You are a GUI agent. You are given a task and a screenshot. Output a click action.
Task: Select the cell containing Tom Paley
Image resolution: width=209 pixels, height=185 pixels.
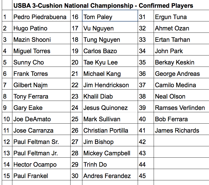[x=110, y=16]
